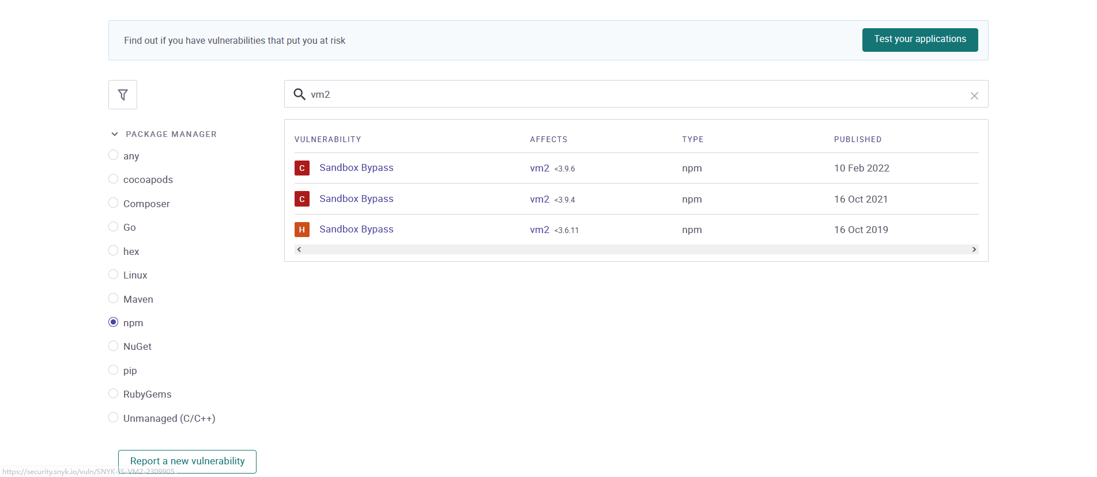This screenshot has width=1097, height=477.
Task: Click the npm type cell in <3.9.6 row
Action: [692, 168]
